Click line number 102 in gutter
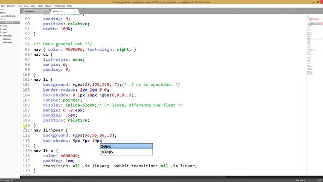 pyautogui.click(x=26, y=85)
